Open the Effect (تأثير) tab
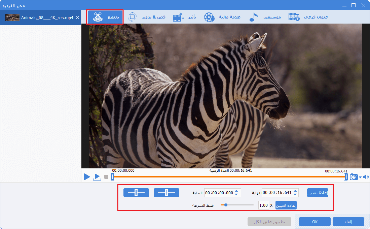Screen dimensions: 370x229 click(184, 17)
